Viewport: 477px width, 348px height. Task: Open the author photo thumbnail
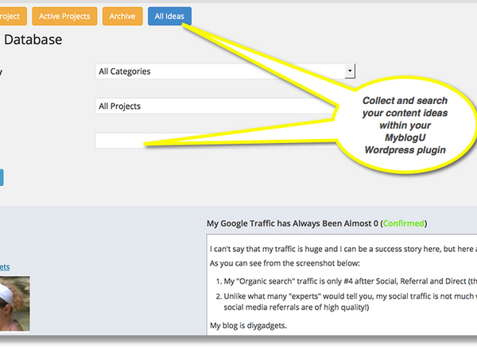click(14, 303)
